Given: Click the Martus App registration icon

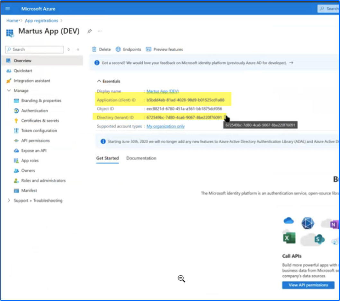Looking at the screenshot, I should (x=10, y=33).
